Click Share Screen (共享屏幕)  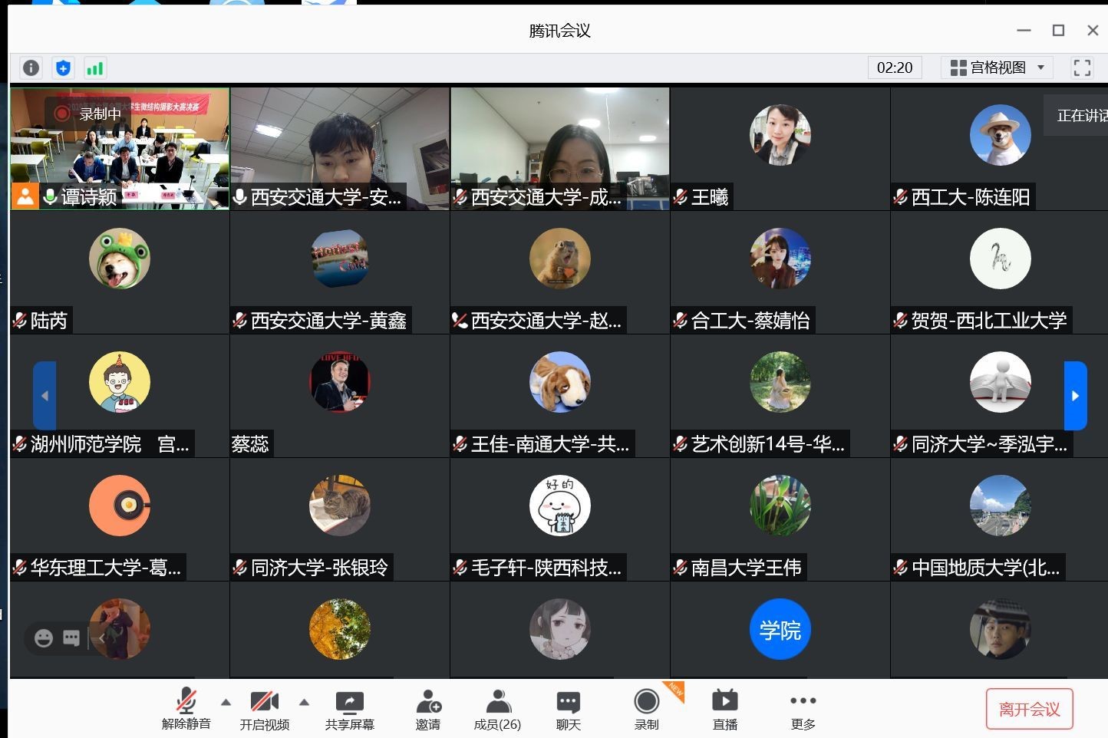(349, 709)
